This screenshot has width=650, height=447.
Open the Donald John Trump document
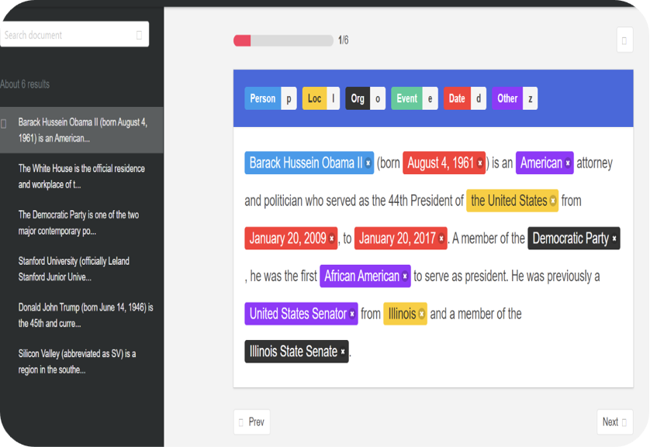pos(81,315)
